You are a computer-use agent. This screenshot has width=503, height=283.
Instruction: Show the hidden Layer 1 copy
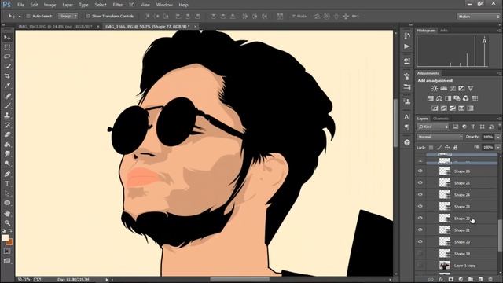420,266
